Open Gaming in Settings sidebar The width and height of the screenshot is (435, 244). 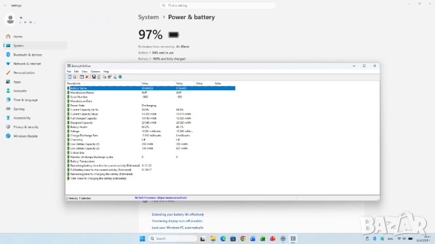pyautogui.click(x=35, y=109)
